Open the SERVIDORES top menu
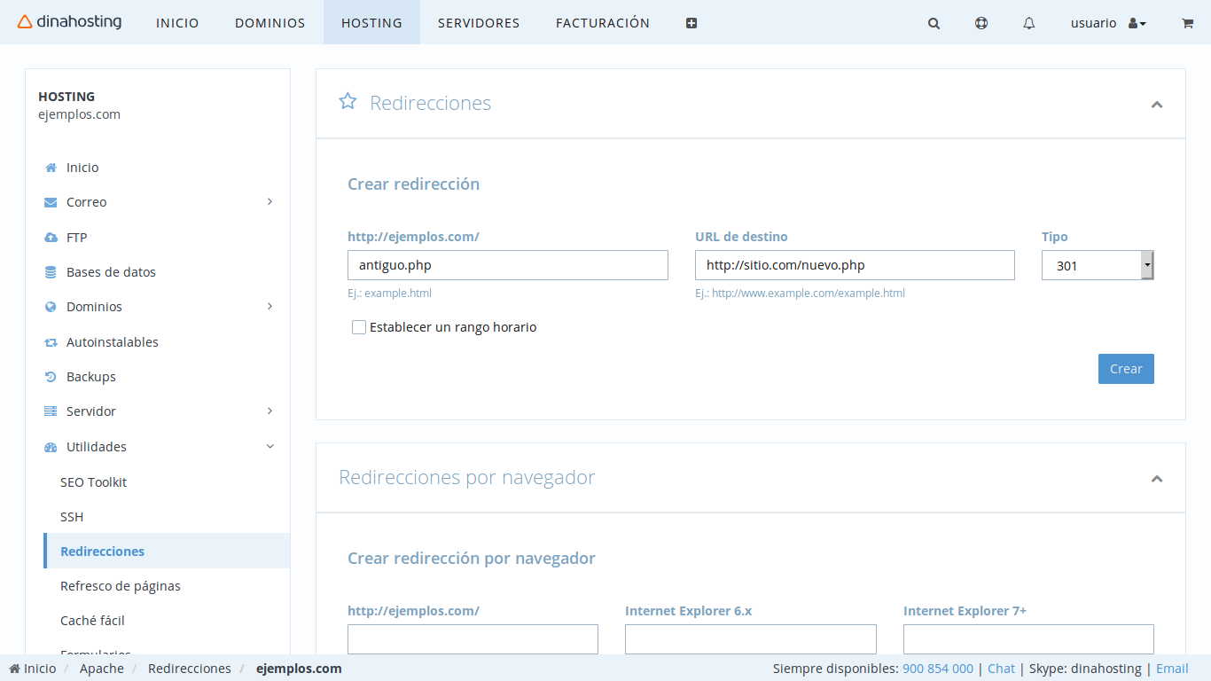Screen dimensions: 1211x681 pos(479,23)
